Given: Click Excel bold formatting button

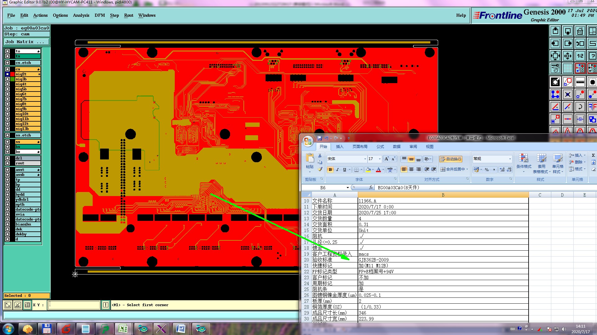Looking at the screenshot, I should pos(330,170).
